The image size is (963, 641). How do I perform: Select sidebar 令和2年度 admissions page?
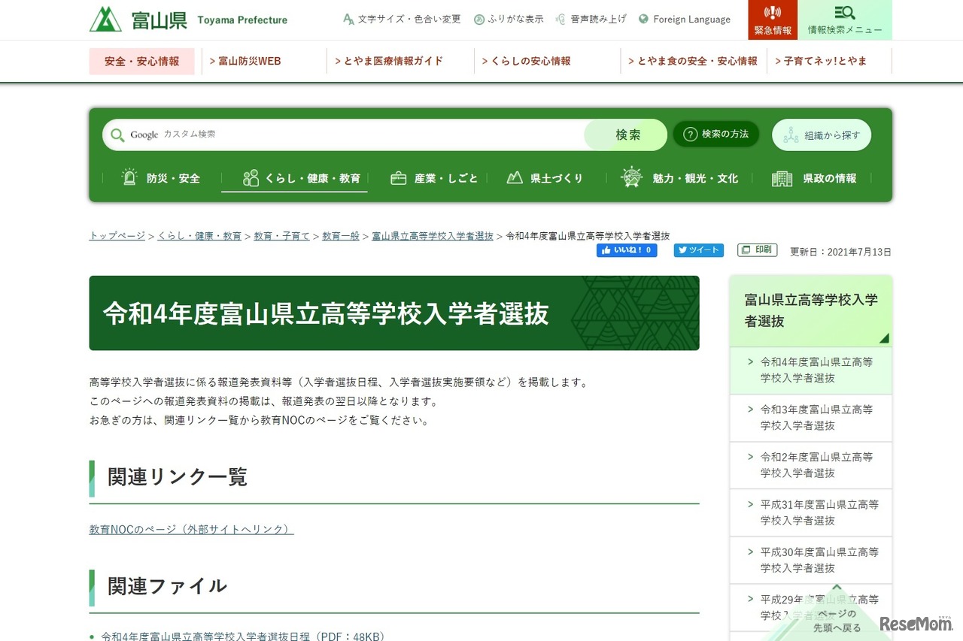click(x=811, y=465)
